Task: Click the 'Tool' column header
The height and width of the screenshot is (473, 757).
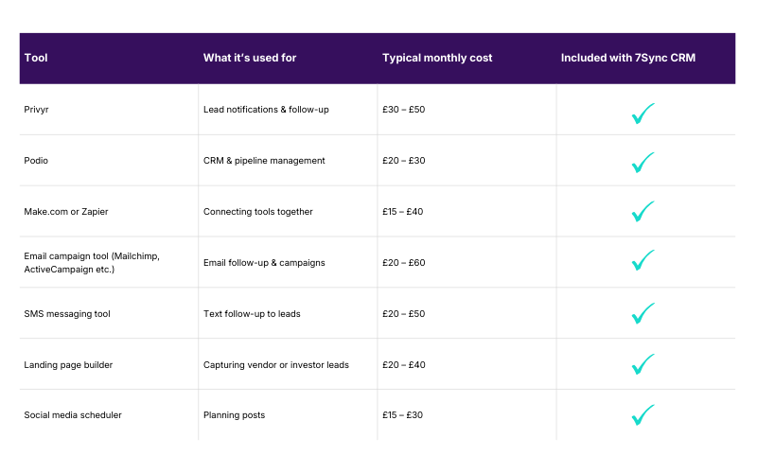Action: click(x=36, y=58)
